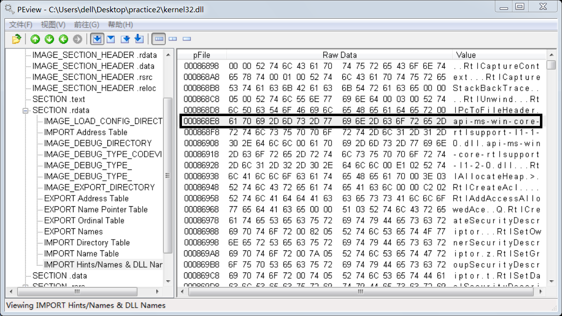Click the hex row at offset 00086948

pyautogui.click(x=294, y=186)
